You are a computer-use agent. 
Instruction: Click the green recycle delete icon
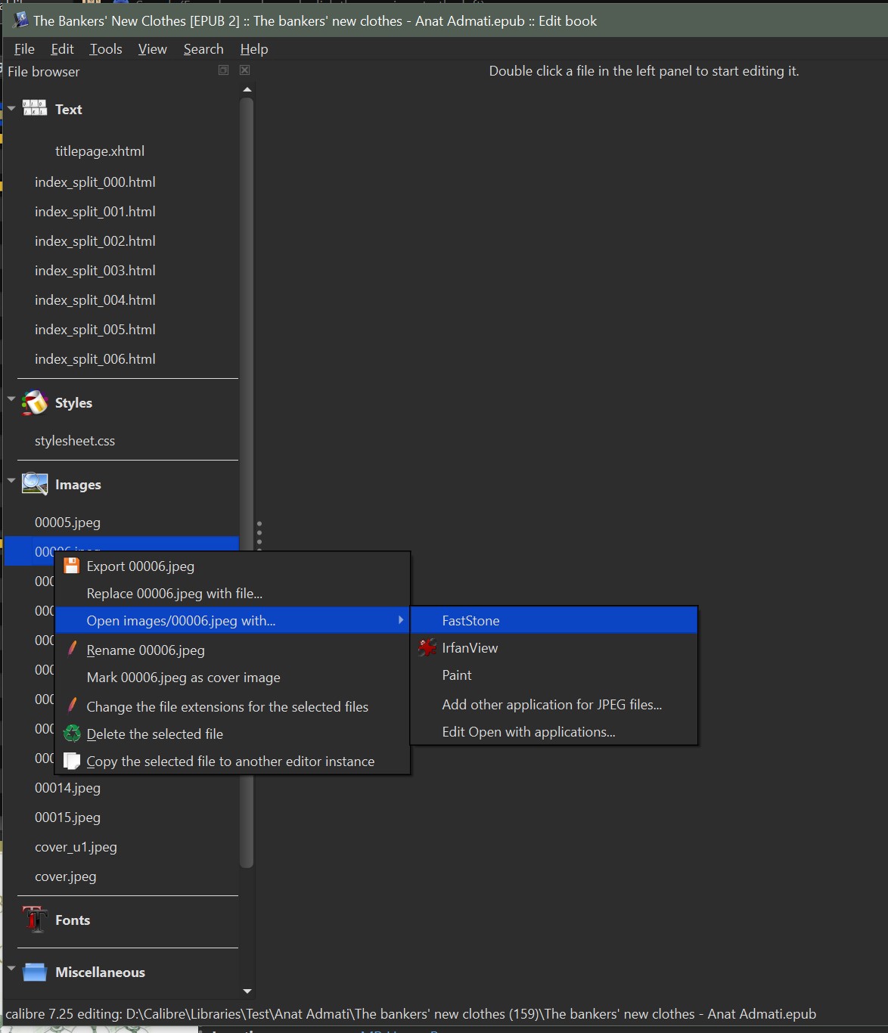pos(72,734)
